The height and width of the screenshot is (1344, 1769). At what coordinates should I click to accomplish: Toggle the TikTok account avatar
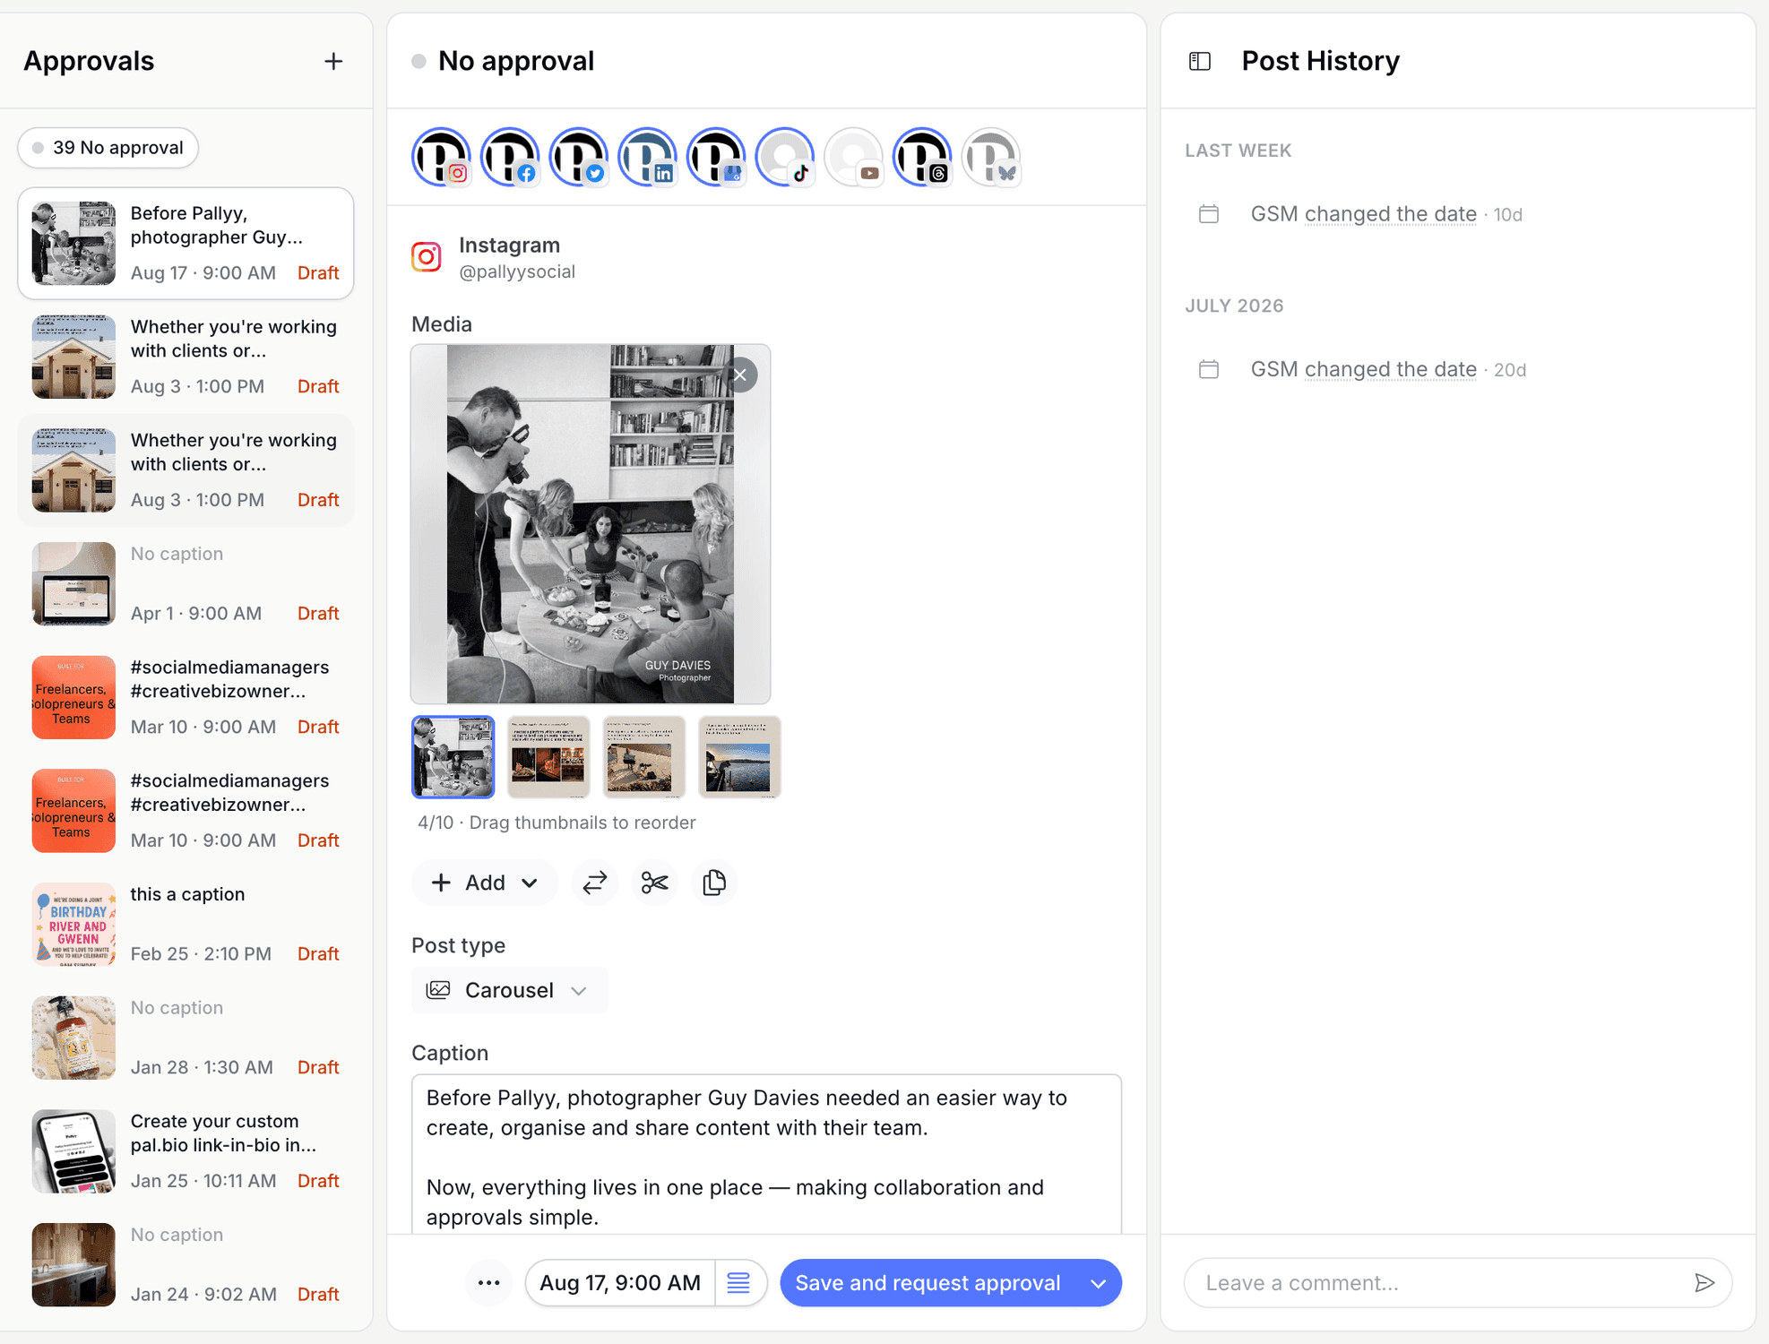785,157
